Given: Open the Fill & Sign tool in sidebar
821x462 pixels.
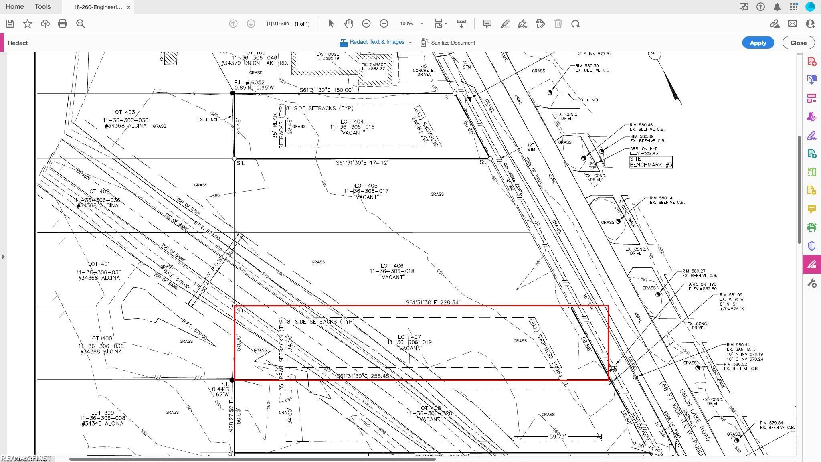Looking at the screenshot, I should click(811, 136).
